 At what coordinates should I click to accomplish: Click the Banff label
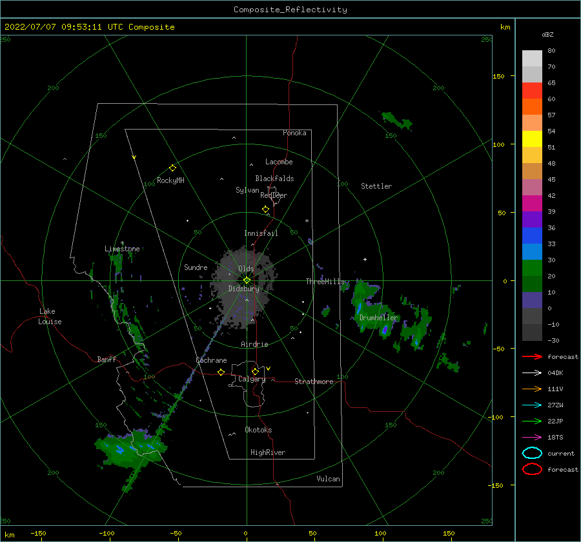pyautogui.click(x=107, y=359)
